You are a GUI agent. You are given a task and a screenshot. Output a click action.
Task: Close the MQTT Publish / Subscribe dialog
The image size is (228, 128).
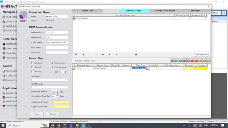(x=208, y=6)
